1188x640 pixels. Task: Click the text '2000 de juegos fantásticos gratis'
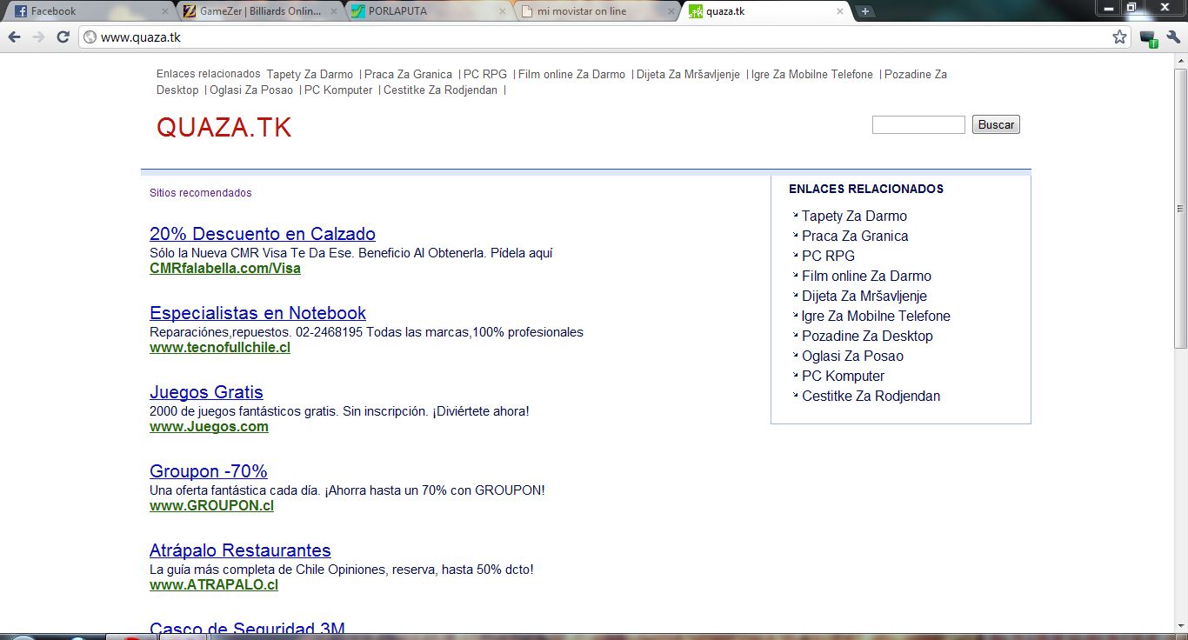(241, 411)
